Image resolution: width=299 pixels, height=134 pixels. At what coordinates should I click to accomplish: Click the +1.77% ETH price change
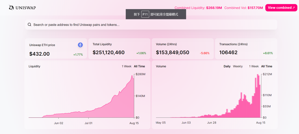78,55
